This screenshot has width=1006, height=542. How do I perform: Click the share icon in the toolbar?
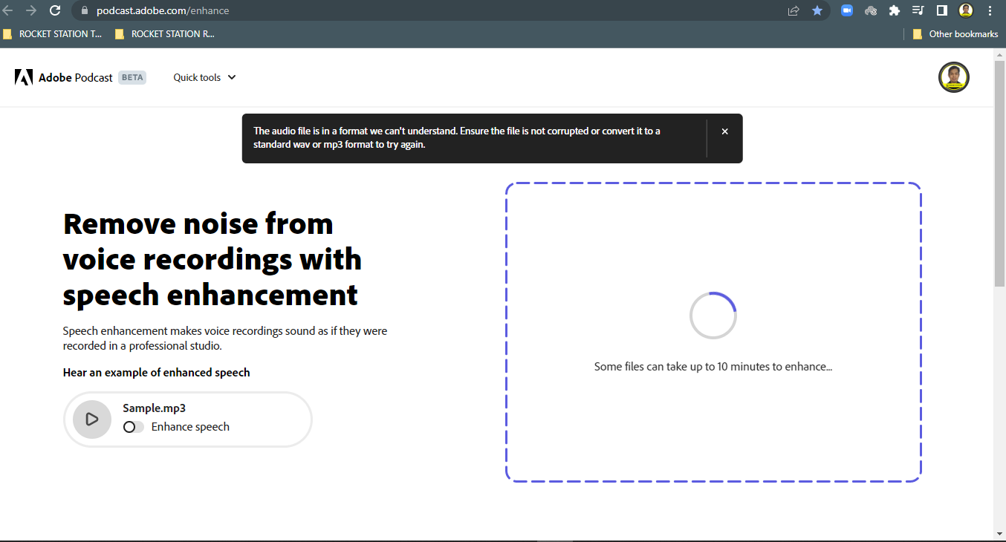click(793, 10)
